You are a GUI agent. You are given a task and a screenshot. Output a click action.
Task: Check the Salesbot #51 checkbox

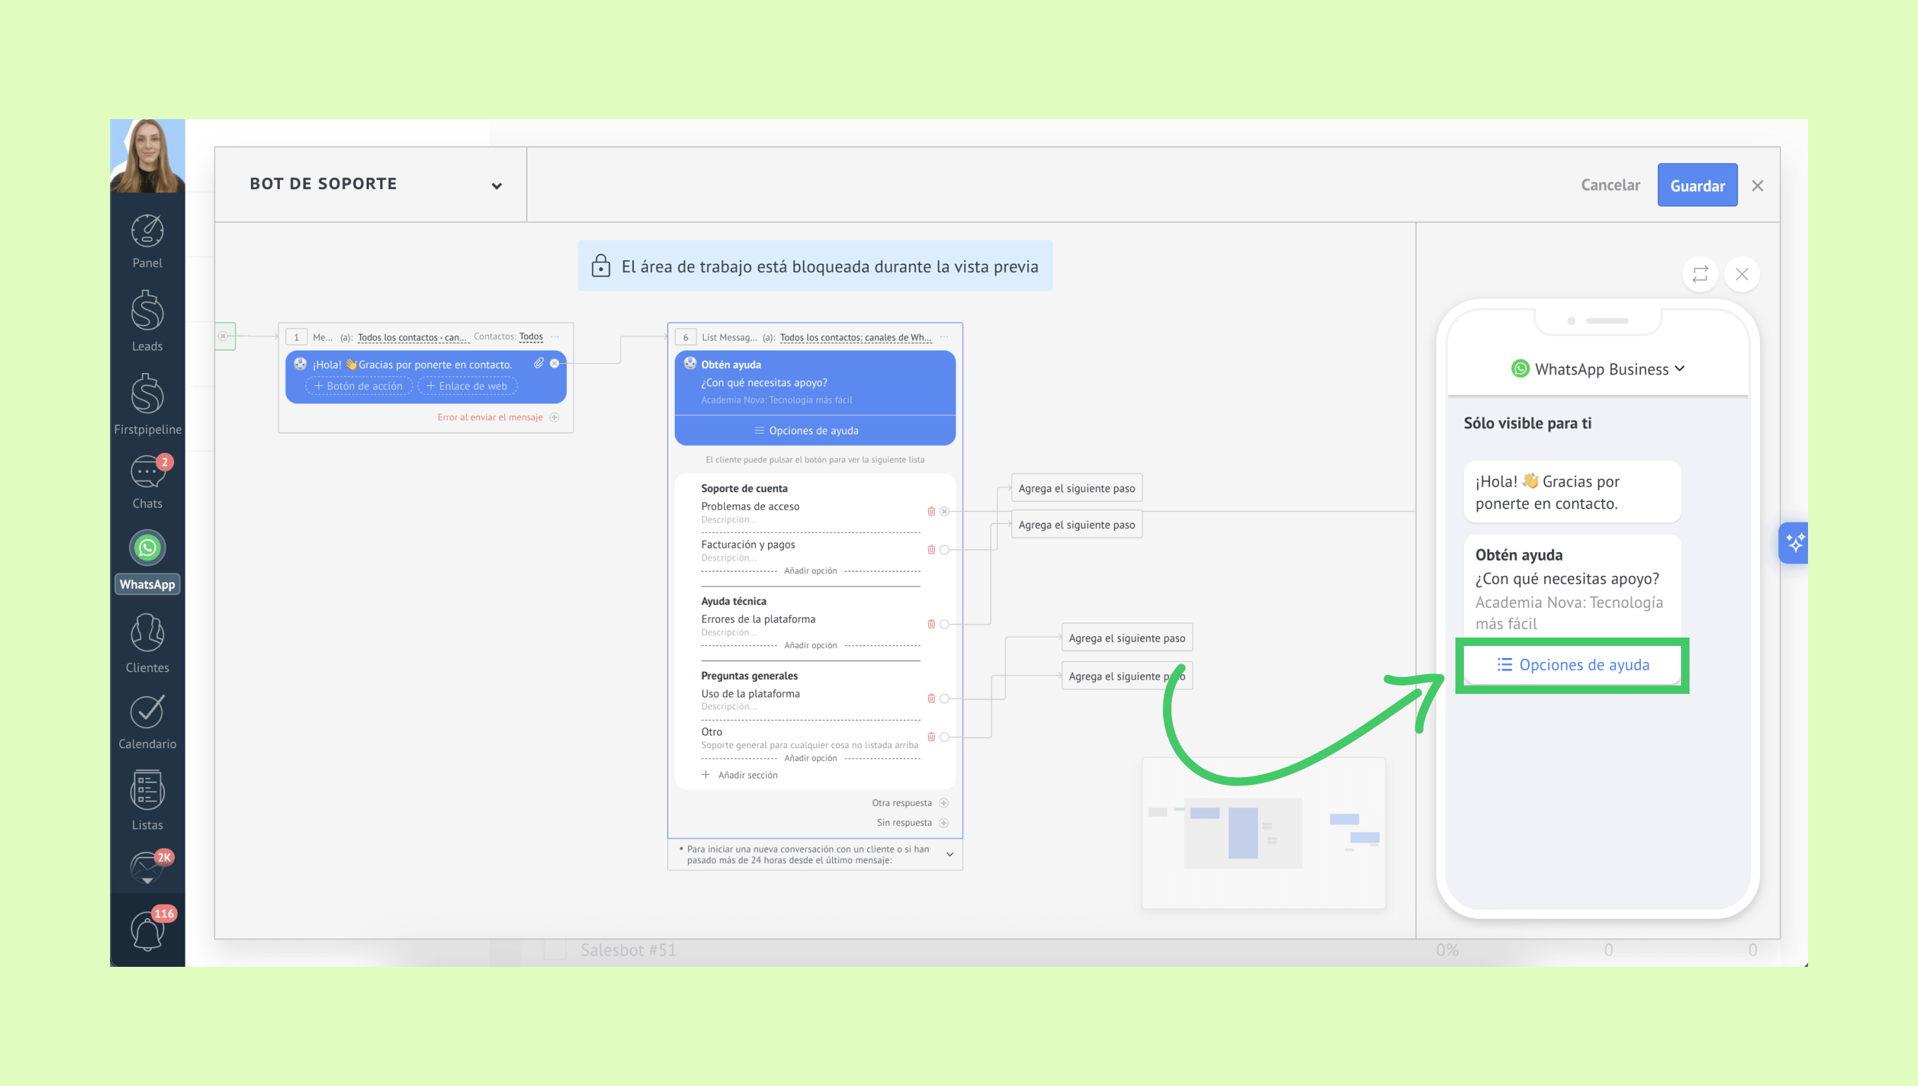coord(554,951)
